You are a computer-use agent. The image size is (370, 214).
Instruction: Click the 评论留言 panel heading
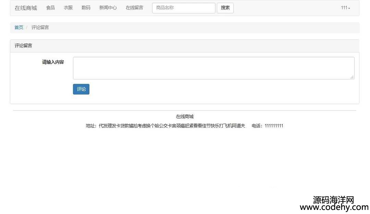pos(23,46)
